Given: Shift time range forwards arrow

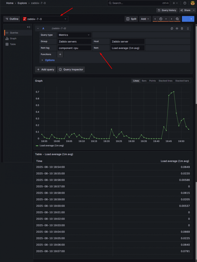Looking at the screenshot, I should [x=171, y=19].
